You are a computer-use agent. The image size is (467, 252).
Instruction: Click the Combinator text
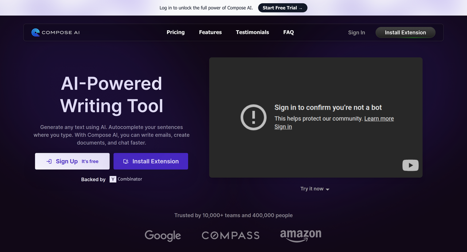point(130,179)
